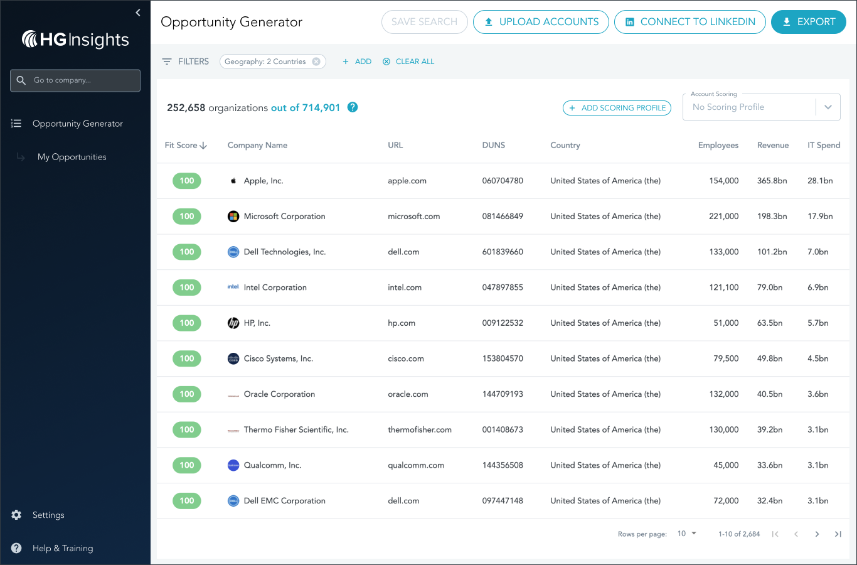Viewport: 857px width, 565px height.
Task: Click the Apple company logo icon
Action: pos(233,181)
